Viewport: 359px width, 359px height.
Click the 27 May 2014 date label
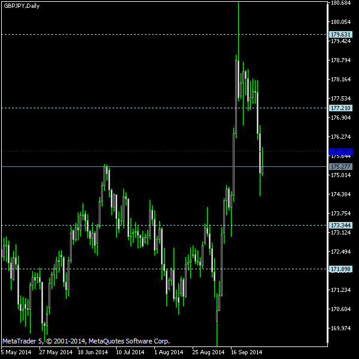pos(56,352)
